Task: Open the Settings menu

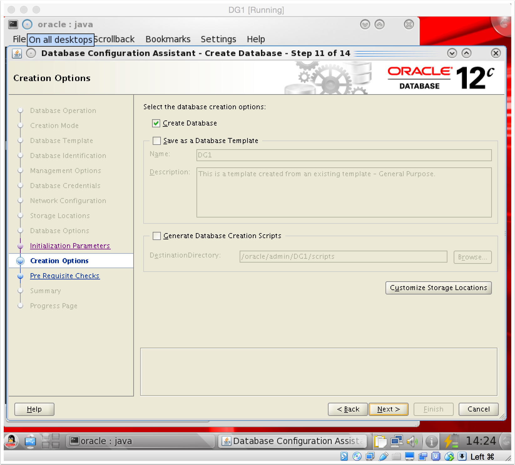Action: coord(218,39)
